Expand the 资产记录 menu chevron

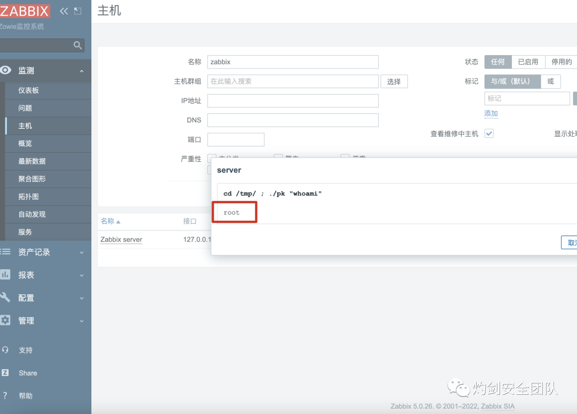[82, 253]
